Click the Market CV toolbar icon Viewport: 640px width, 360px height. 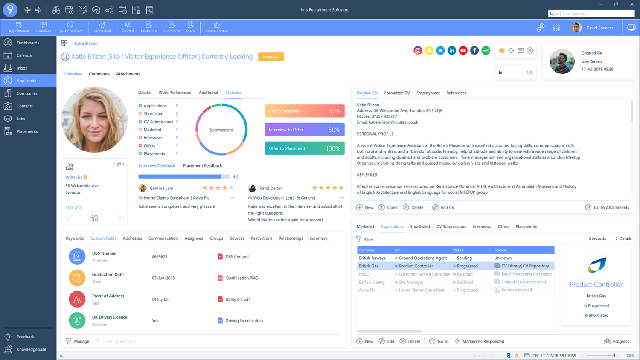148,27
